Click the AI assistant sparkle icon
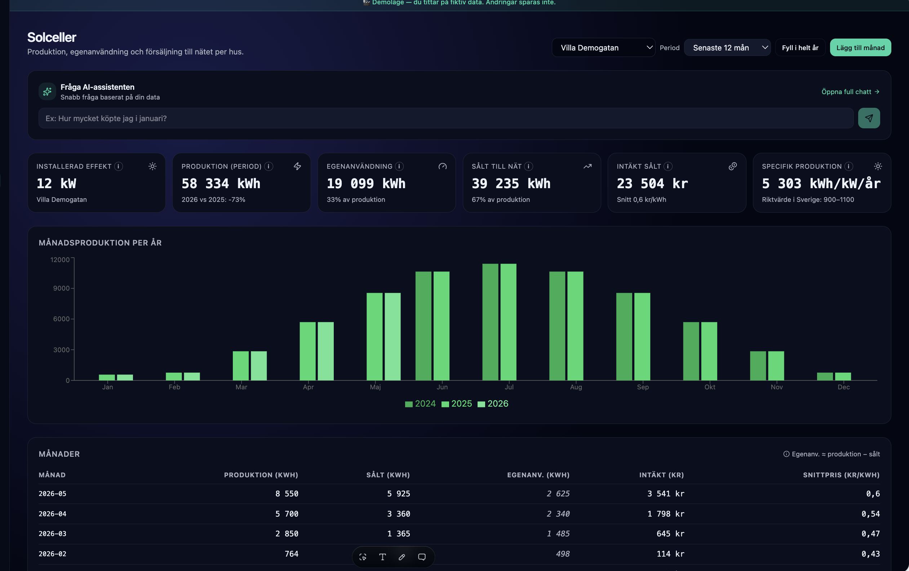 click(47, 92)
